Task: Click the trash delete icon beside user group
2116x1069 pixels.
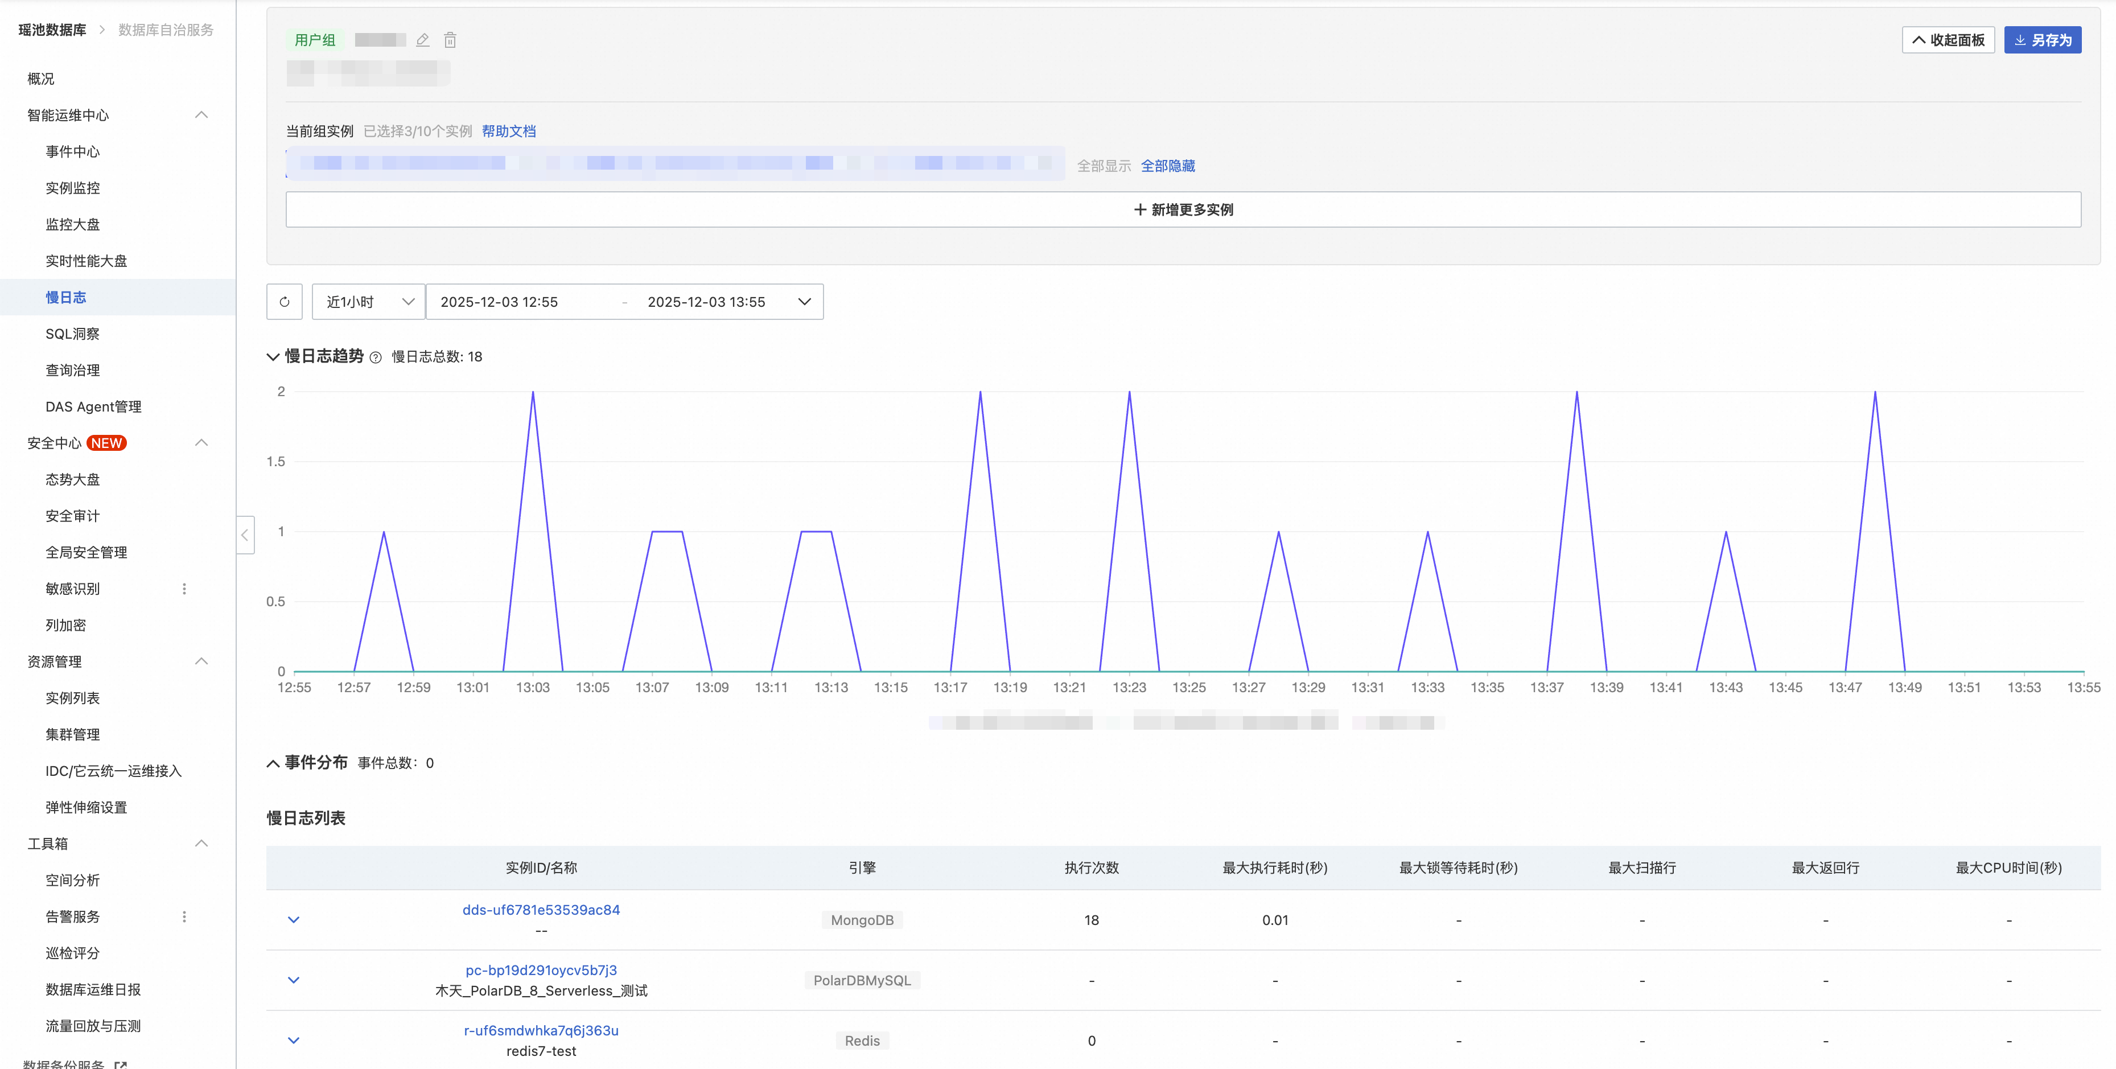Action: pyautogui.click(x=450, y=40)
